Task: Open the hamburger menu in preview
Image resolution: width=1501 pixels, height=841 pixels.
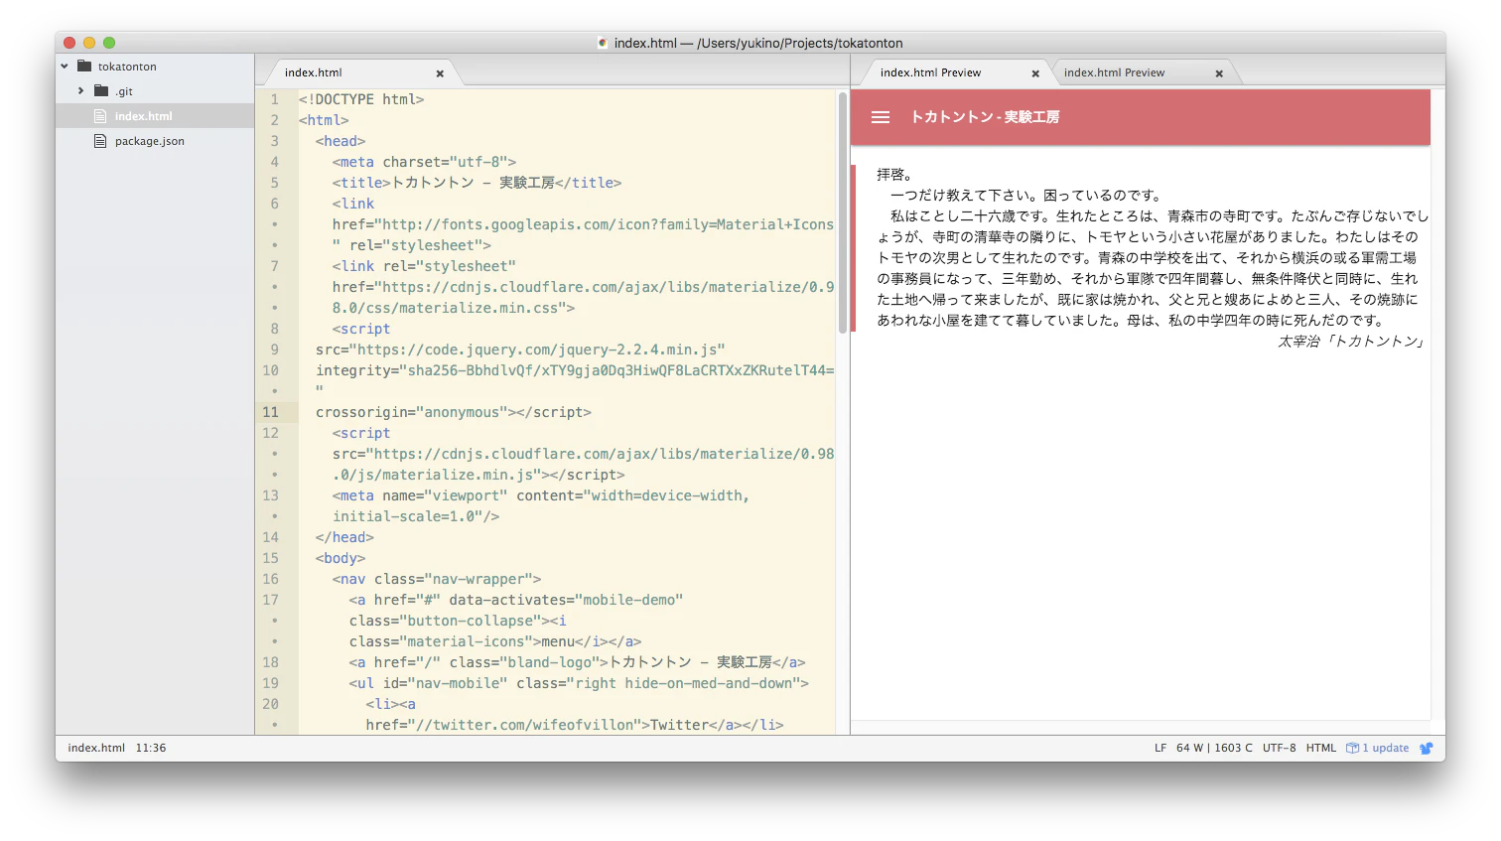Action: pyautogui.click(x=881, y=117)
